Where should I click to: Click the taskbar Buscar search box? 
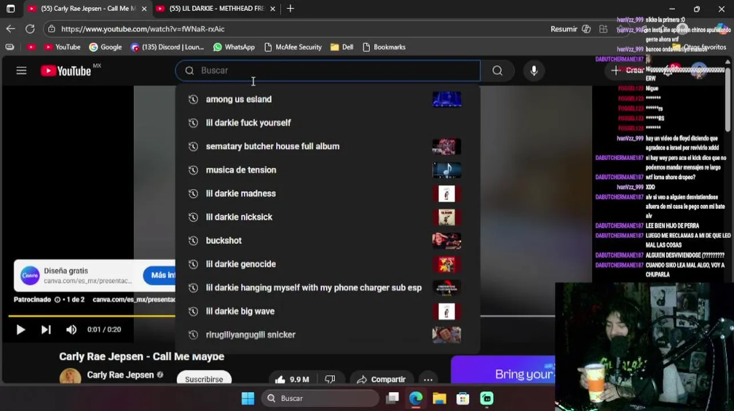coord(321,398)
